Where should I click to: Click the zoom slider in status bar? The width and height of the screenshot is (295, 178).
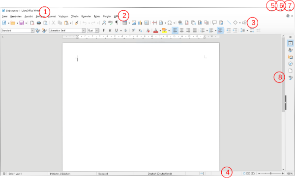[271, 174]
